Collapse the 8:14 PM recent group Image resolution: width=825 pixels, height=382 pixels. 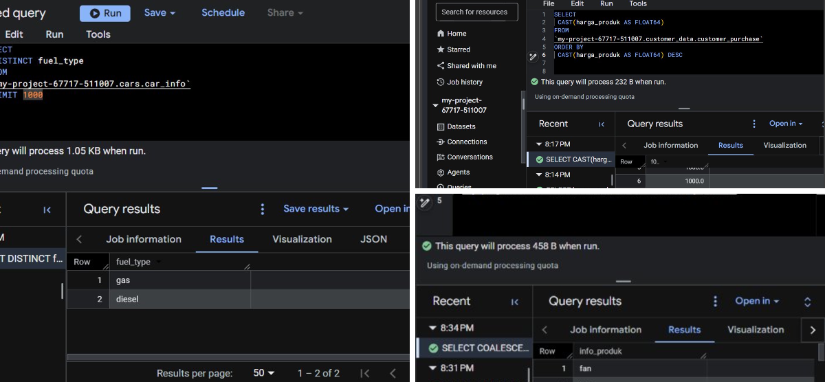[540, 175]
